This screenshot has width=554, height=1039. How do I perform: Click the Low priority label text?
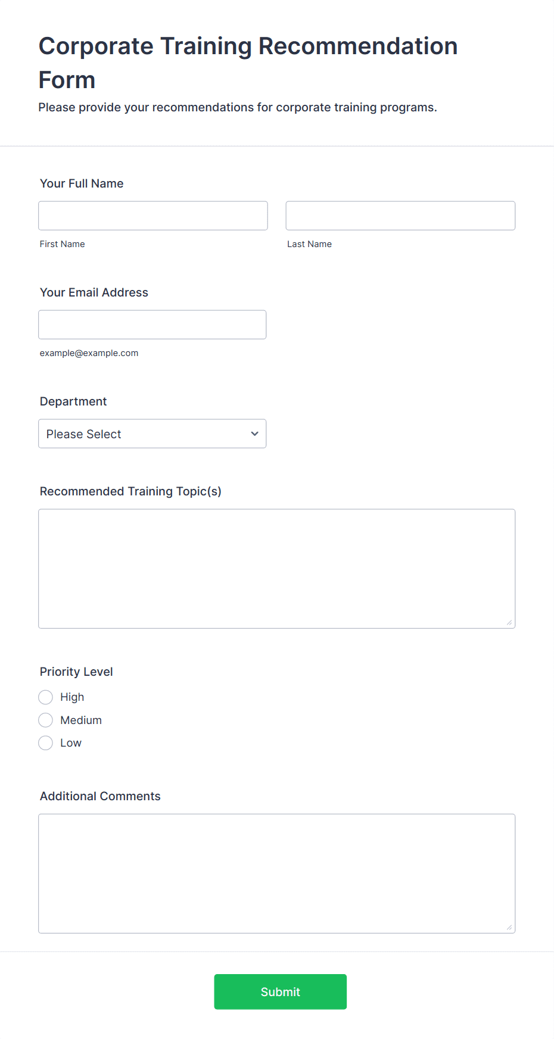[71, 742]
